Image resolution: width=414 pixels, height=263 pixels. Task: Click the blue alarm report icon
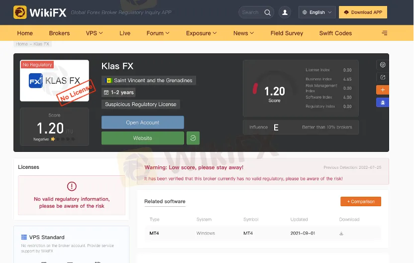(383, 102)
